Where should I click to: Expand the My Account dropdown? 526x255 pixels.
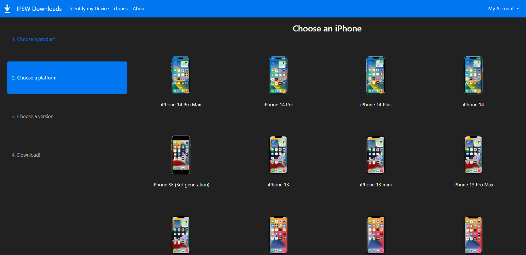pyautogui.click(x=503, y=9)
